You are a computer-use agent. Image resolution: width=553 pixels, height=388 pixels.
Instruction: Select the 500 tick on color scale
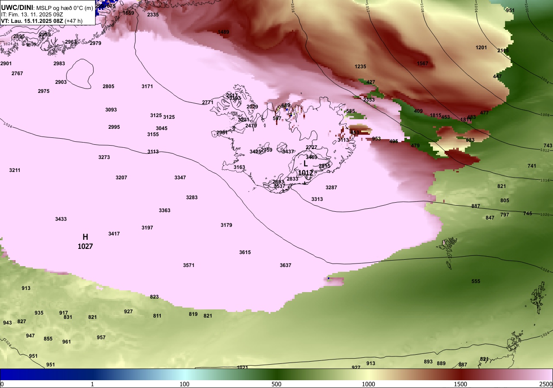[276, 384]
